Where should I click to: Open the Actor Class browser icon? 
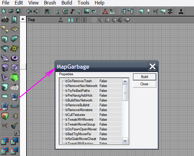tap(58, 11)
